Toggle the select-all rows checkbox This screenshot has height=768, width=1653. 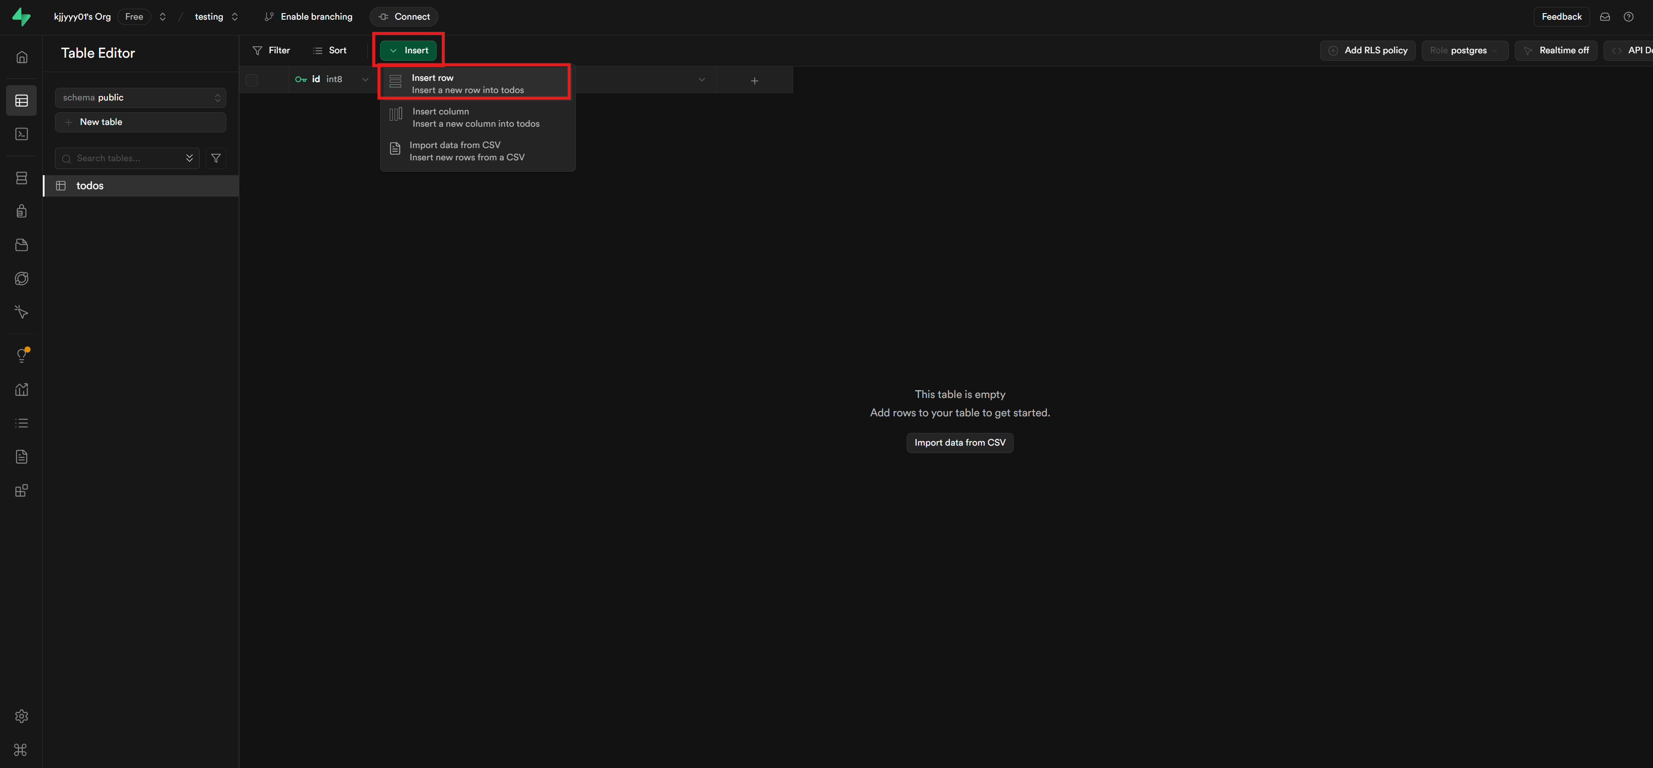[252, 80]
